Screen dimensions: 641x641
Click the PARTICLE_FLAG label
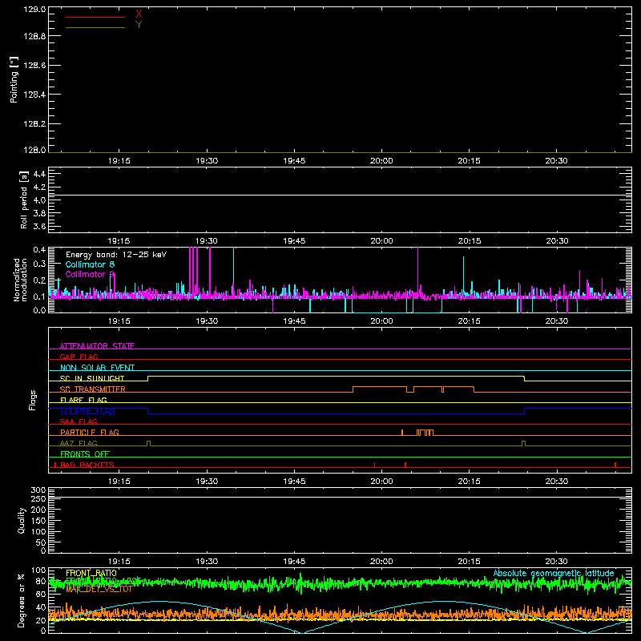coord(90,433)
